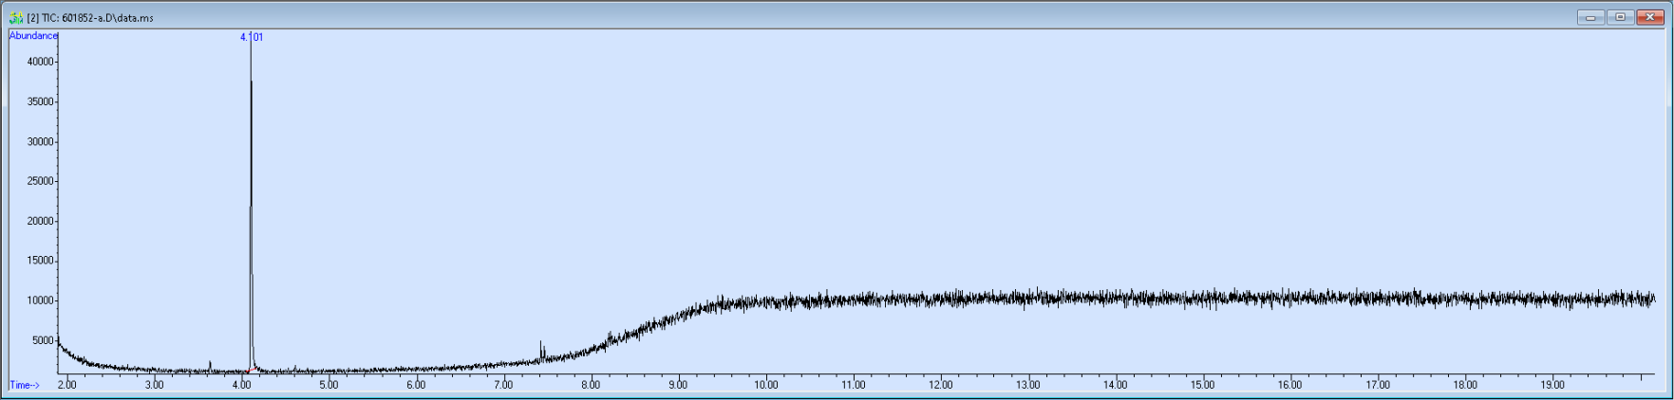Click the 7.00 time axis label

tap(503, 385)
